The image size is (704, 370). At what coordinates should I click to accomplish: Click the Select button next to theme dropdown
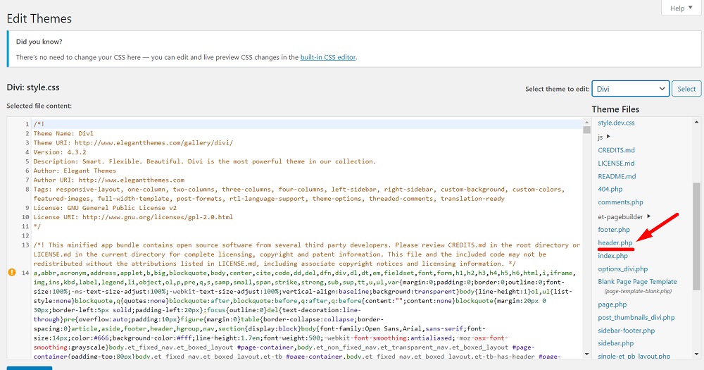[686, 89]
